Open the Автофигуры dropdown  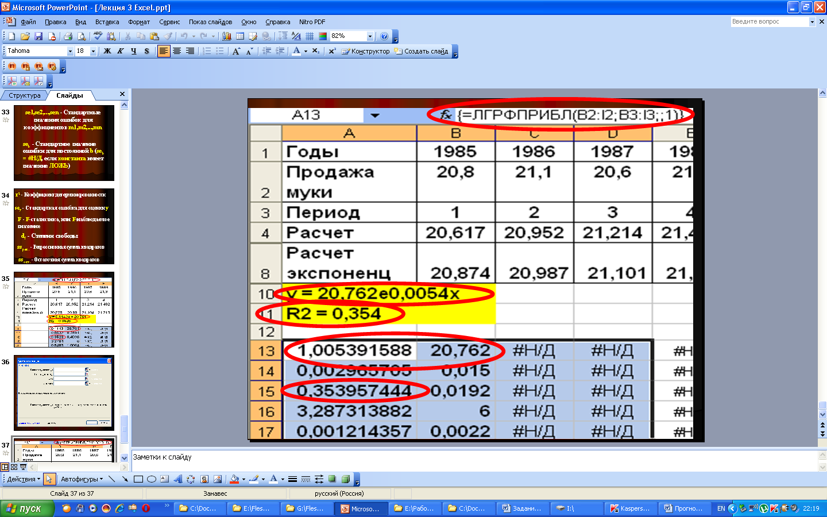coord(82,479)
